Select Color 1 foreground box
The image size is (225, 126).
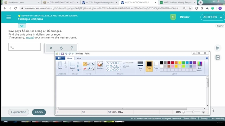coord(149,66)
